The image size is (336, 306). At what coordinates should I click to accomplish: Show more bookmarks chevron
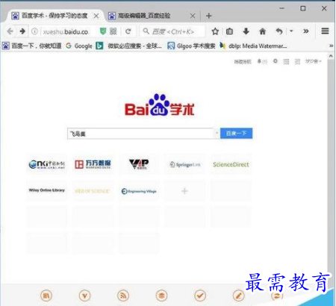click(331, 46)
